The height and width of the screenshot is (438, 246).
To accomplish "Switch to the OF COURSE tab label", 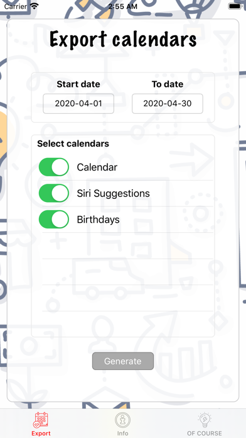I will tap(205, 434).
